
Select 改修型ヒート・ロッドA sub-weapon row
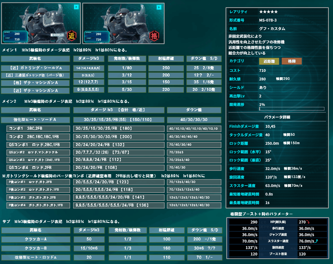point(112,258)
